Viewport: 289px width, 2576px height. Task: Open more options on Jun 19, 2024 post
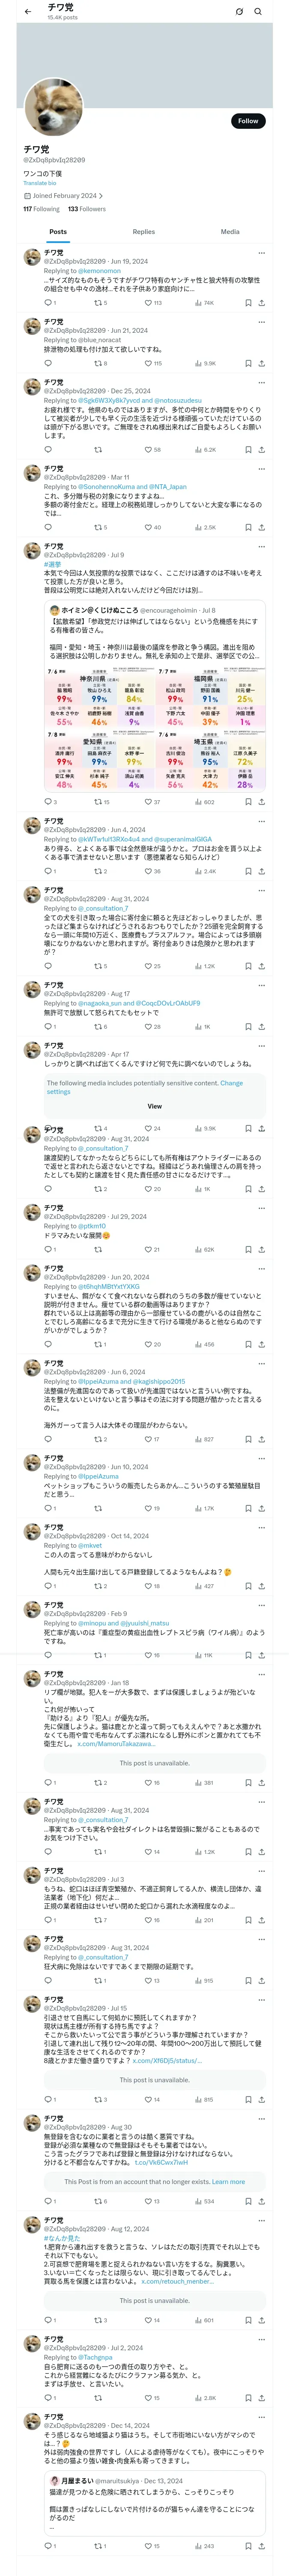coord(261,253)
